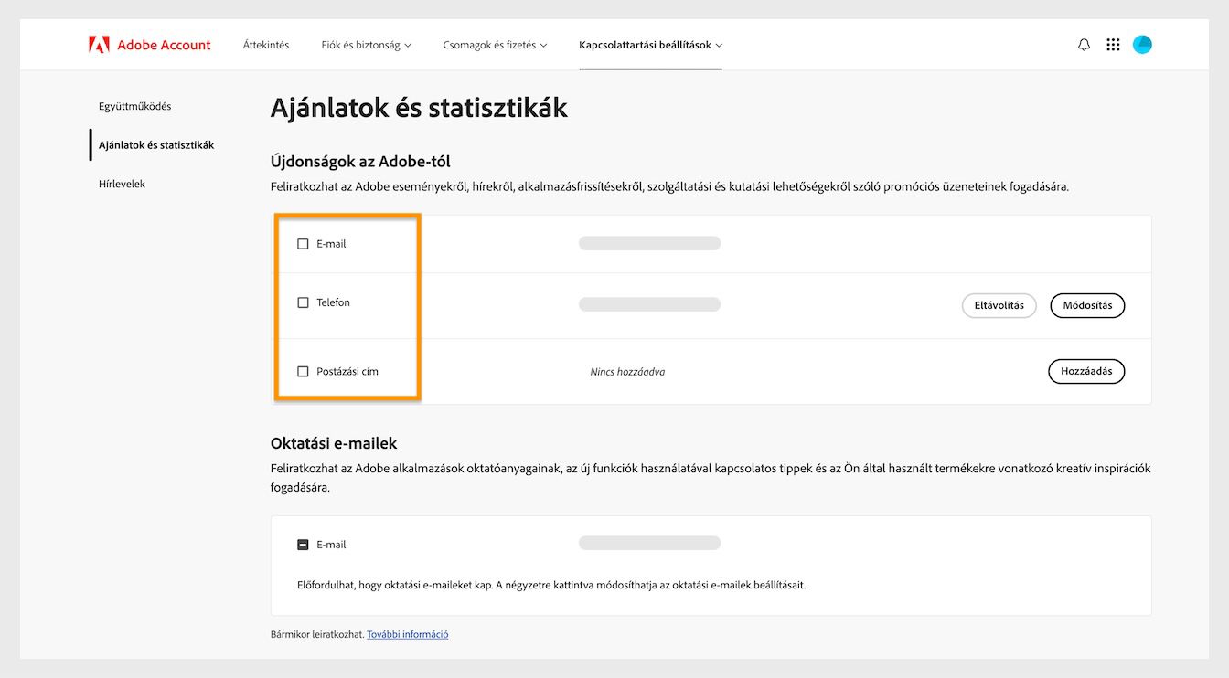Enable the Postázási cím checkbox

[x=303, y=371]
